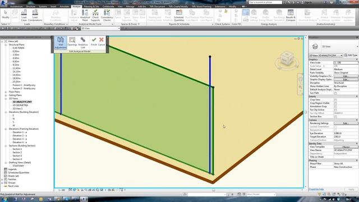Toggle Annotation Crop checkbox
The image size is (359, 202).
tap(335, 107)
